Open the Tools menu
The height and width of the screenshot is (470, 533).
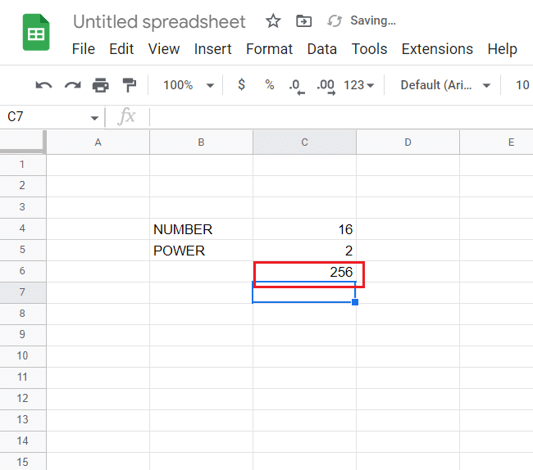[369, 49]
